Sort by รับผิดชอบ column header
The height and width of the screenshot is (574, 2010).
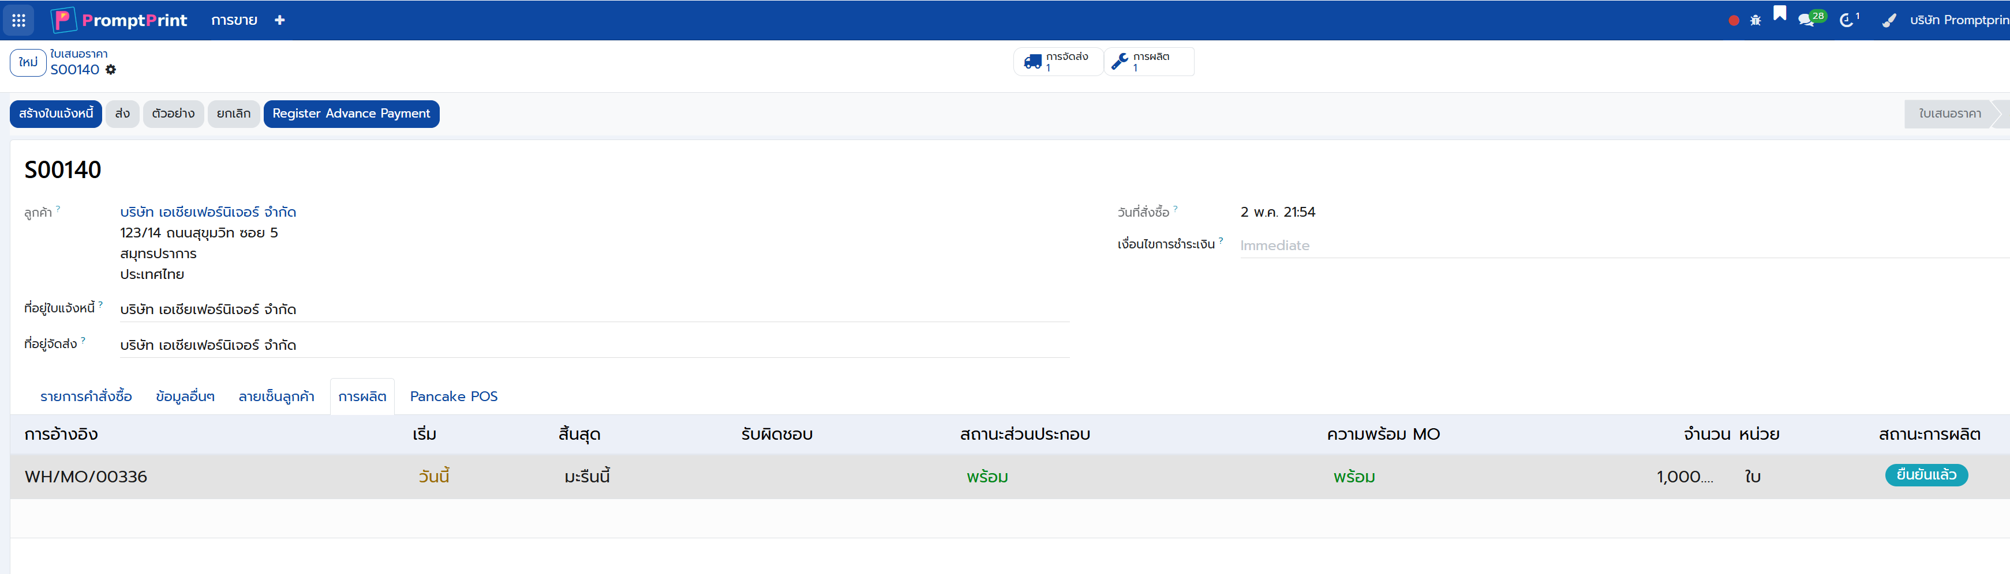(x=777, y=435)
